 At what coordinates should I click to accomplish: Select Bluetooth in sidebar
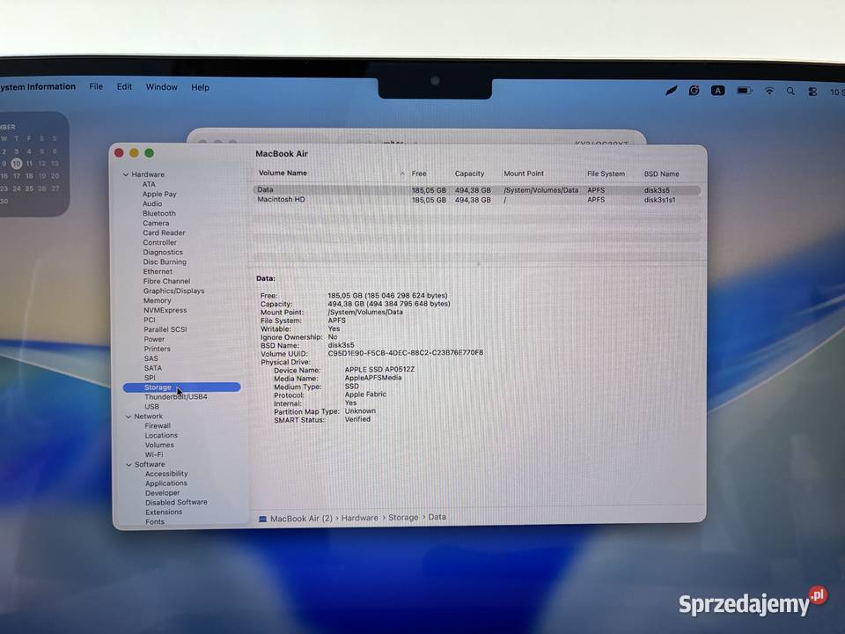pos(159,213)
